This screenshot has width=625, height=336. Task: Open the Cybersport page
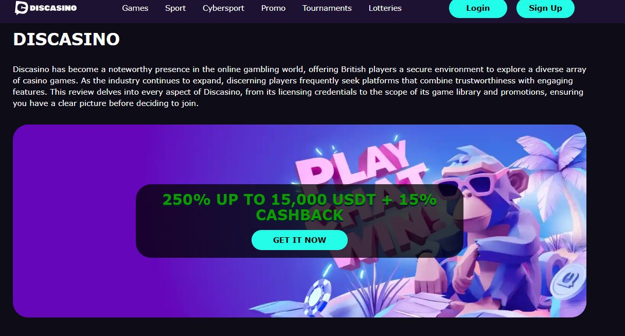(223, 8)
